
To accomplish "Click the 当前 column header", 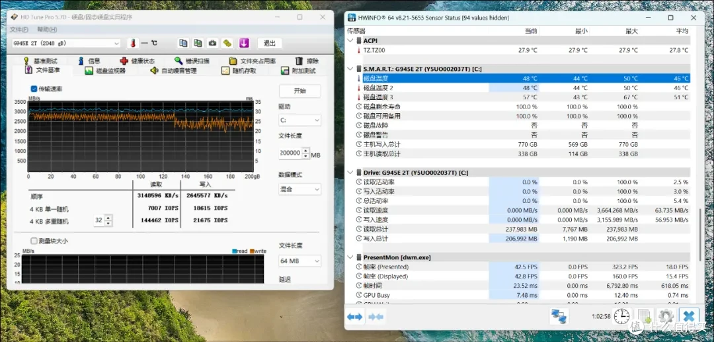I will point(531,31).
